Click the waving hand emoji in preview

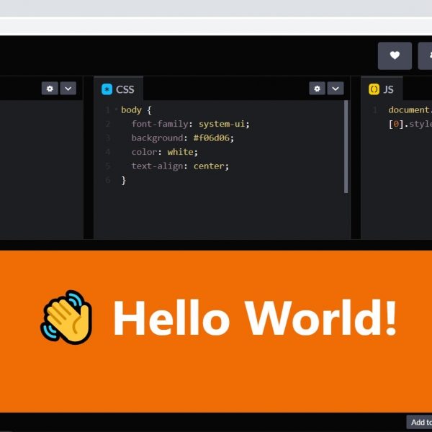66,317
